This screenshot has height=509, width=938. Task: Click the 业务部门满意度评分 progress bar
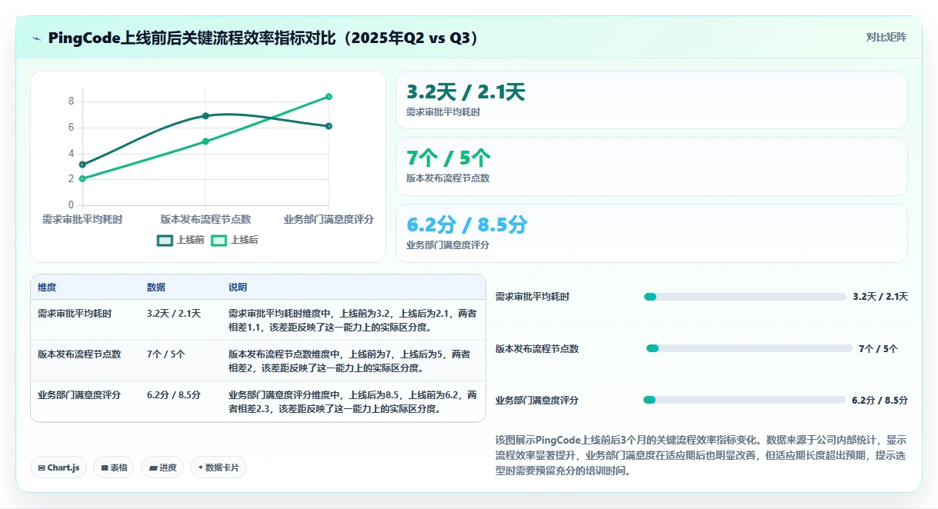[x=744, y=400]
